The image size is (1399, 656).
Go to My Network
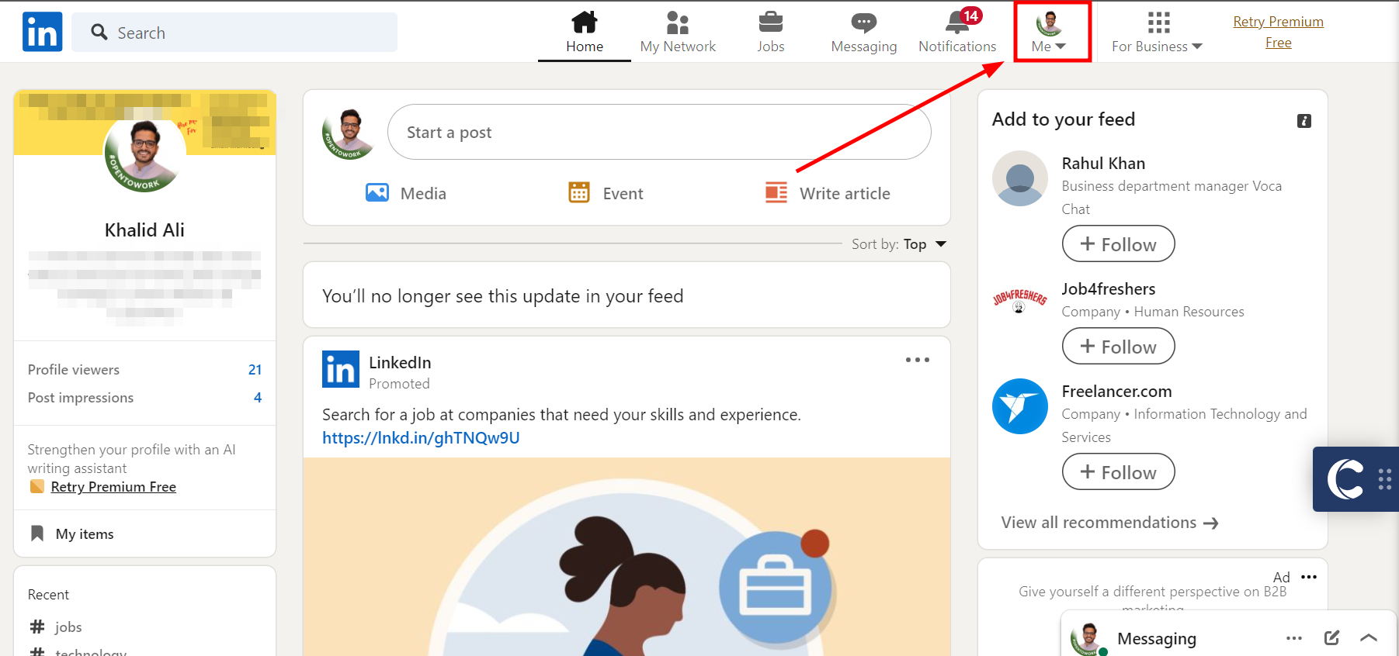tap(678, 32)
